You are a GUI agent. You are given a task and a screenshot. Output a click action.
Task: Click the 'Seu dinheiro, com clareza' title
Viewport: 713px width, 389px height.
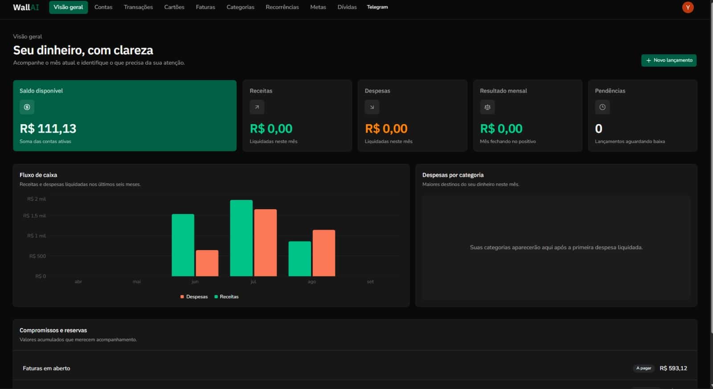point(83,50)
